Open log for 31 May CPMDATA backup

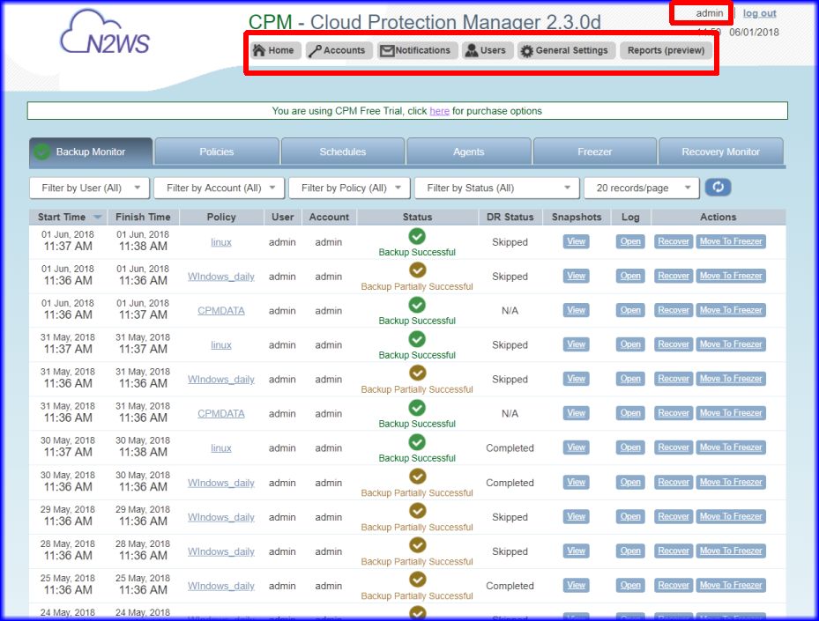[630, 413]
